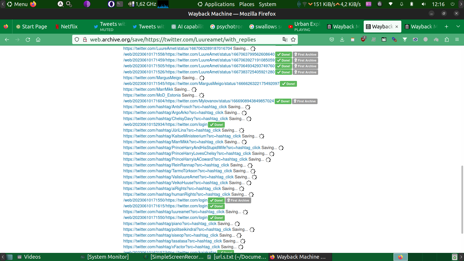Open the MargusMeigo twitter link
The height and width of the screenshot is (261, 464).
pyautogui.click(x=152, y=78)
